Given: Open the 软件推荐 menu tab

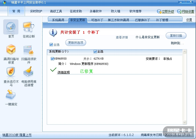Looking at the screenshot, I should 135,11.
